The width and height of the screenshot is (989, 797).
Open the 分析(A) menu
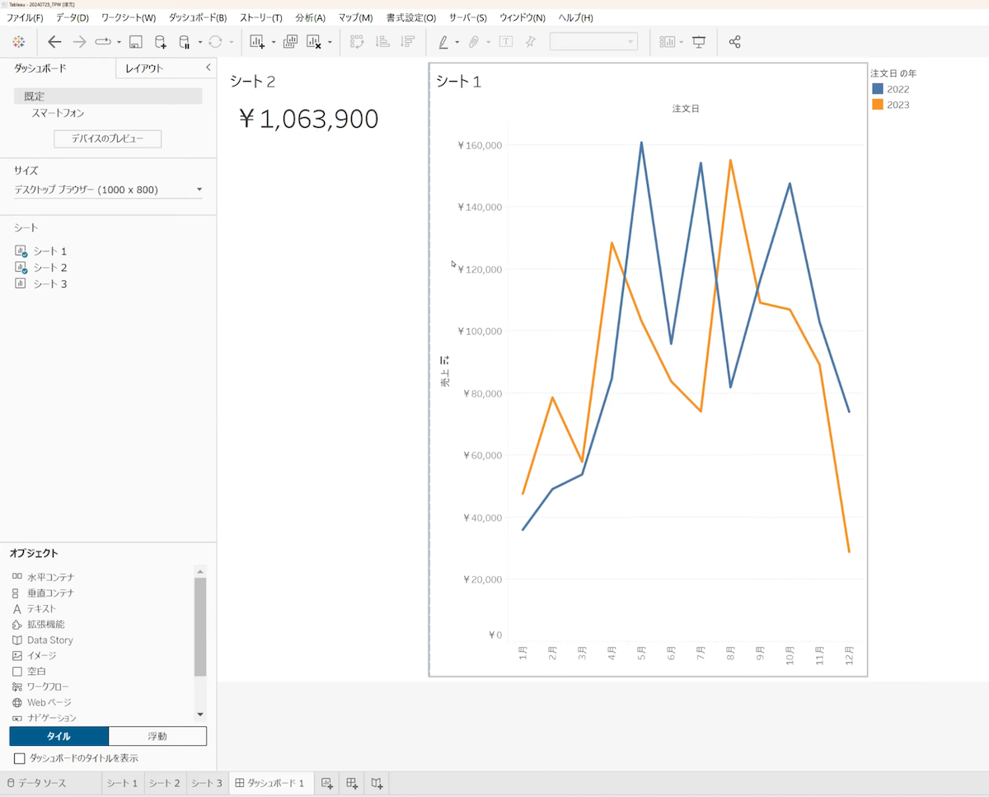pos(310,17)
